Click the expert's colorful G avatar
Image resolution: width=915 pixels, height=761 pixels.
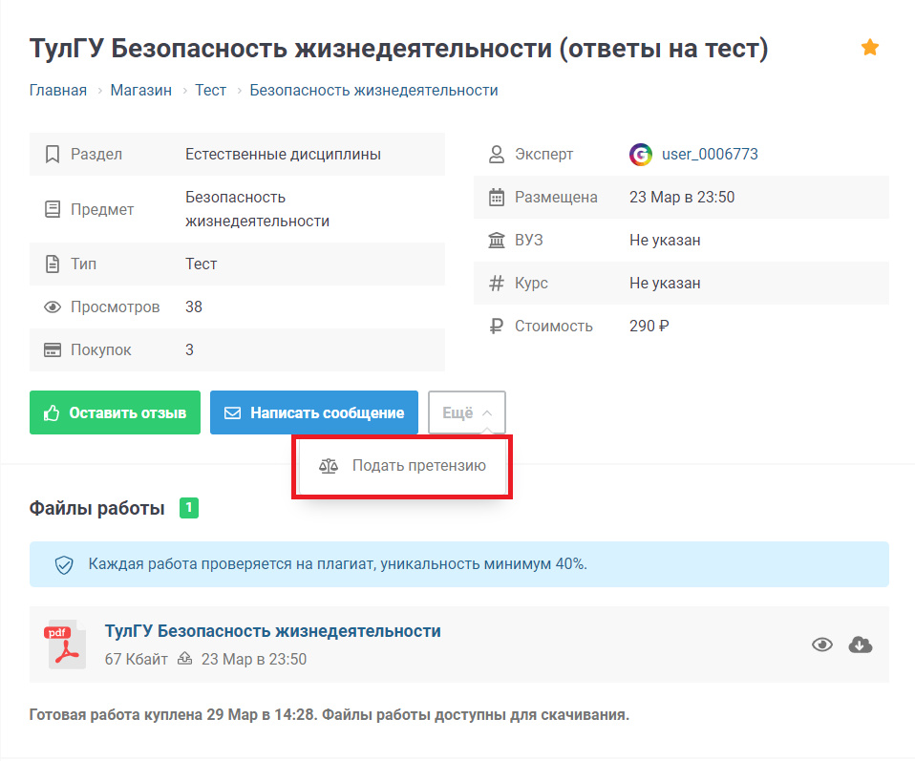pos(641,155)
